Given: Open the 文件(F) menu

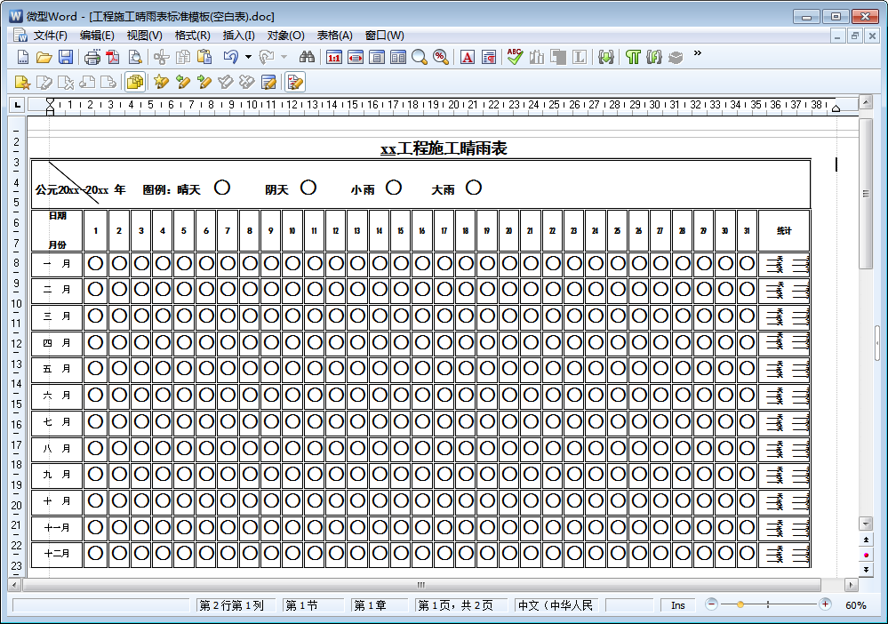Looking at the screenshot, I should click(x=50, y=36).
